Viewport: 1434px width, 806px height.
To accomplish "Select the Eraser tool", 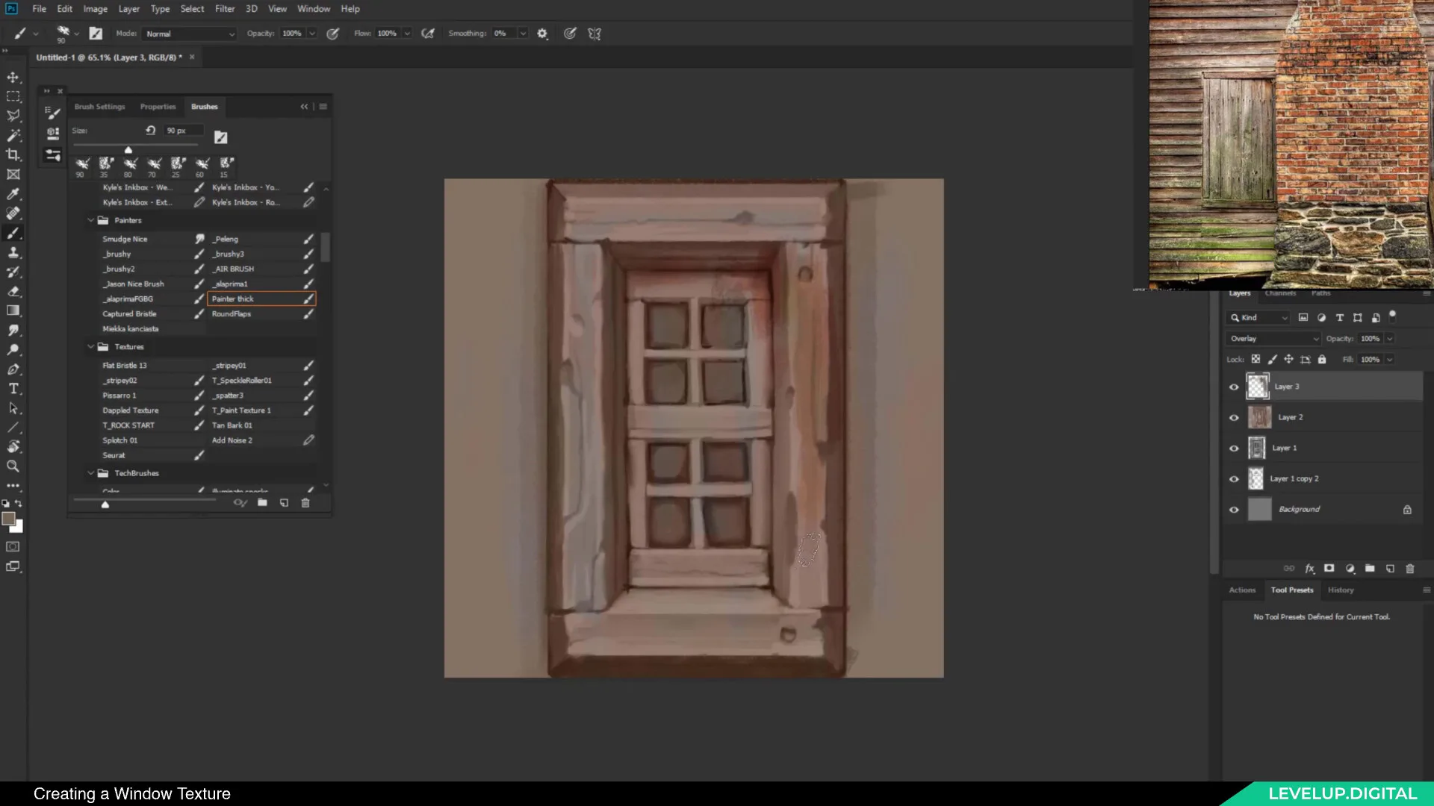I will (13, 291).
